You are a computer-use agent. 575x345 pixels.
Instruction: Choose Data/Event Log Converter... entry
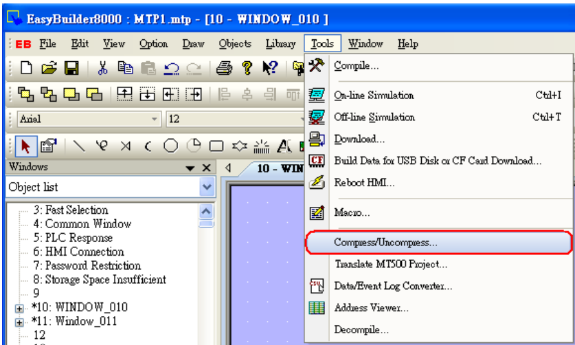point(438,286)
